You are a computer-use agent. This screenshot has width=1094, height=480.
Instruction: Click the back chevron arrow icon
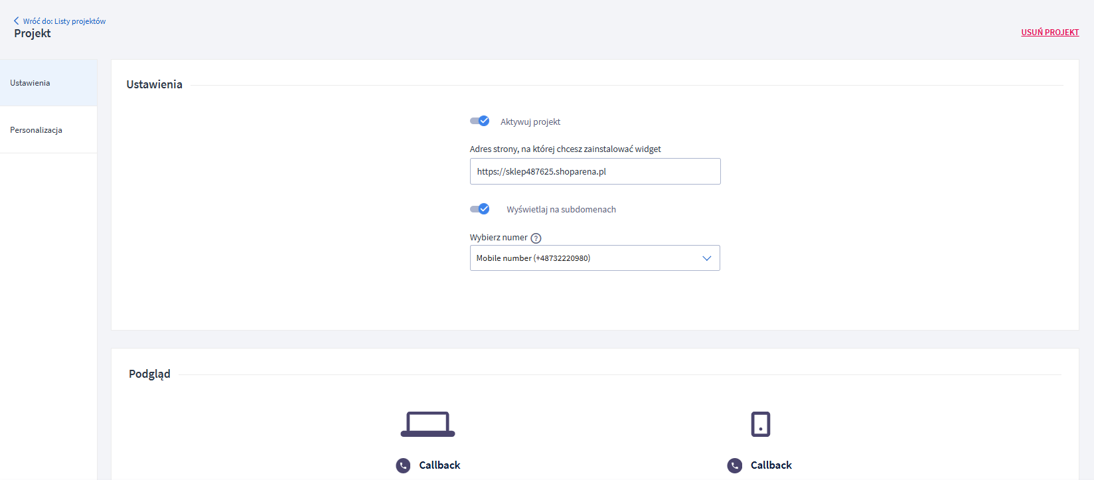click(17, 21)
